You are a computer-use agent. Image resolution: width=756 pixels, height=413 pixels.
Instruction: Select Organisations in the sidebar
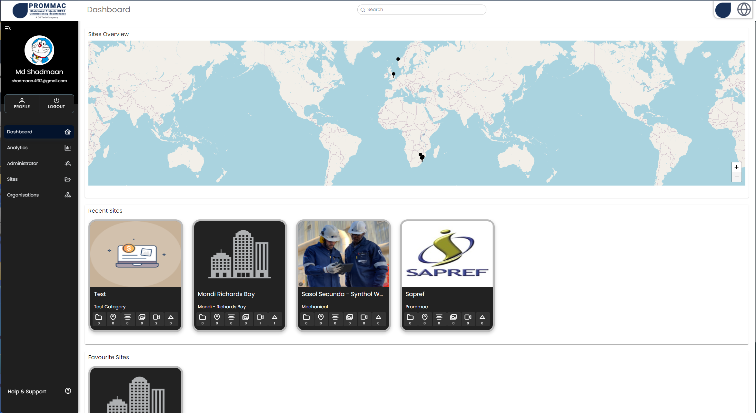(x=39, y=195)
